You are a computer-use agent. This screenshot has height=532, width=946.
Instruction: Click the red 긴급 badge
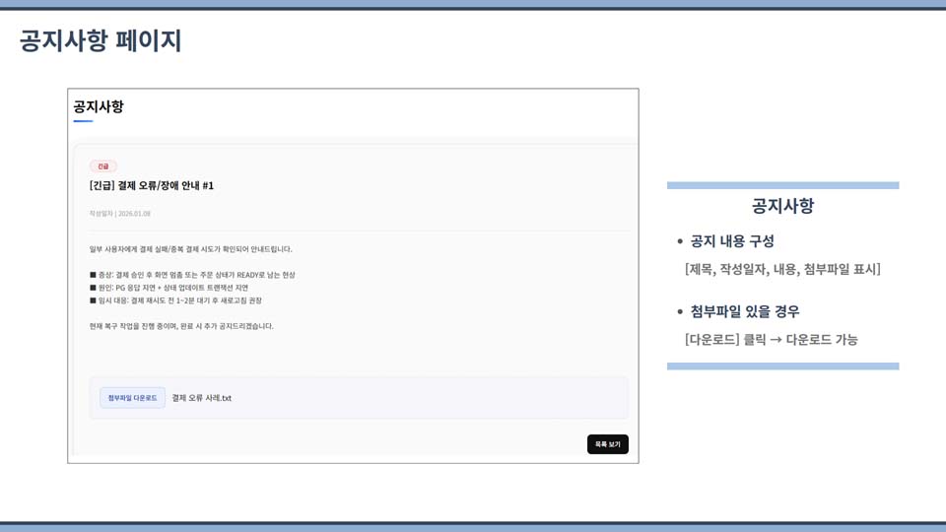point(102,166)
